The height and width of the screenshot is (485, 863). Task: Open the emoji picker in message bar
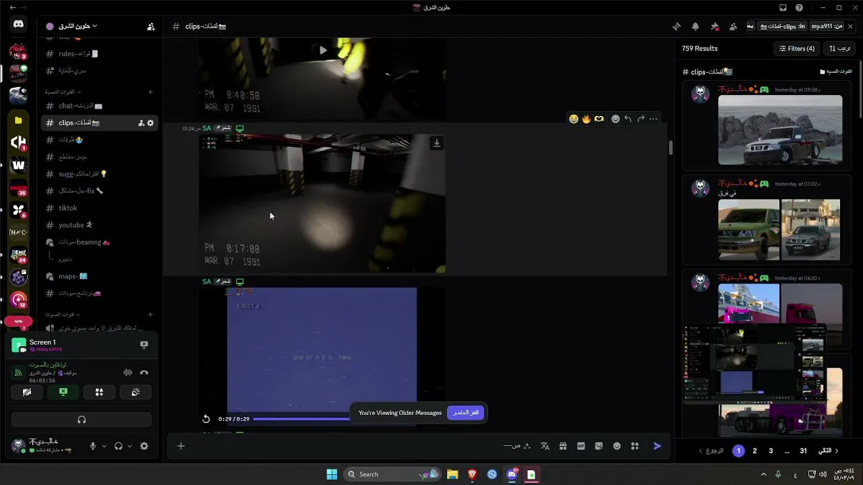pyautogui.click(x=617, y=446)
